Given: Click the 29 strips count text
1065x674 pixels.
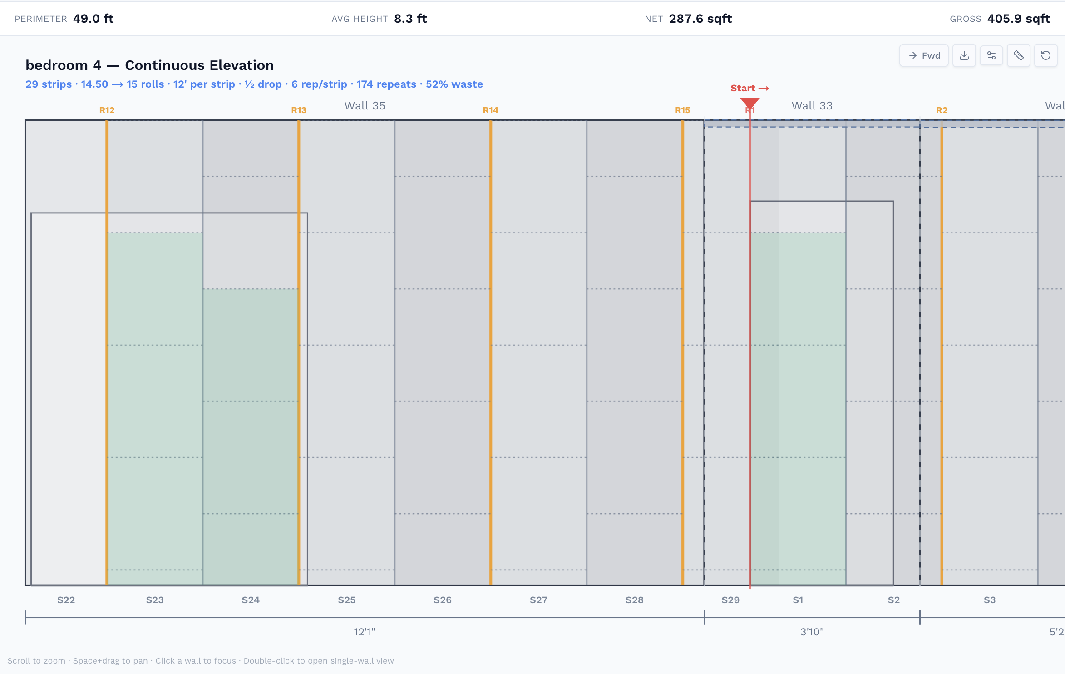Looking at the screenshot, I should pos(49,84).
